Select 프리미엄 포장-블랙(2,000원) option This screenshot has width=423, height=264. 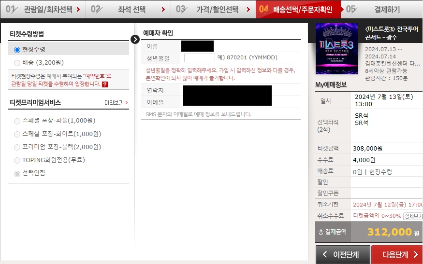pyautogui.click(x=17, y=147)
